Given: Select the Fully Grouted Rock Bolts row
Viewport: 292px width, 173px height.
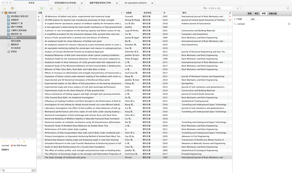Looking at the screenshot, I should [x=134, y=97].
